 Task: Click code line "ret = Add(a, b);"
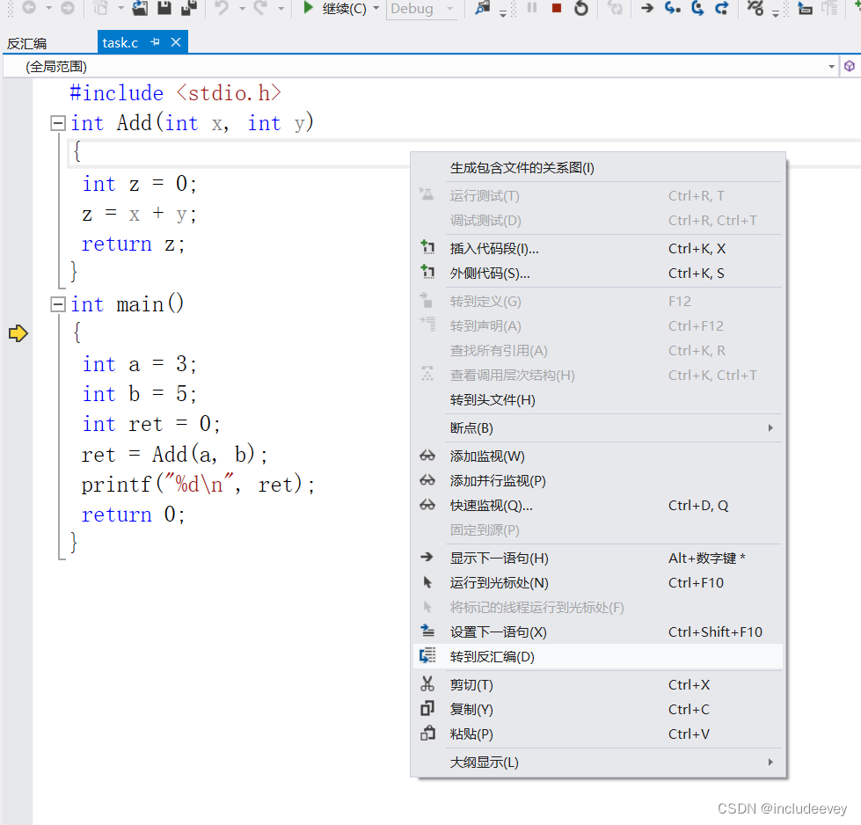175,455
